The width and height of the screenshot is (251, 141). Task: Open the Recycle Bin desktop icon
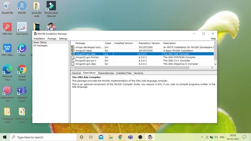click(x=7, y=7)
